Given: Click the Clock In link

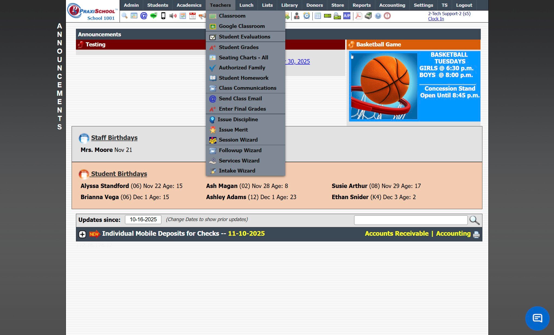Looking at the screenshot, I should tap(436, 19).
